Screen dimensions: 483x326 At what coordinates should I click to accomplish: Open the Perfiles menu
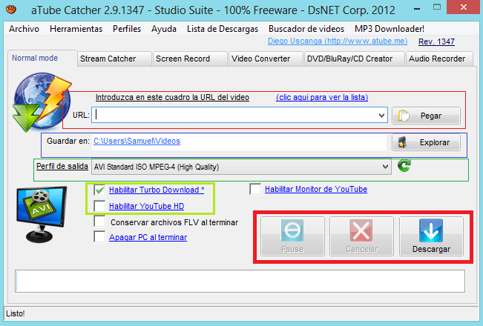tap(127, 29)
